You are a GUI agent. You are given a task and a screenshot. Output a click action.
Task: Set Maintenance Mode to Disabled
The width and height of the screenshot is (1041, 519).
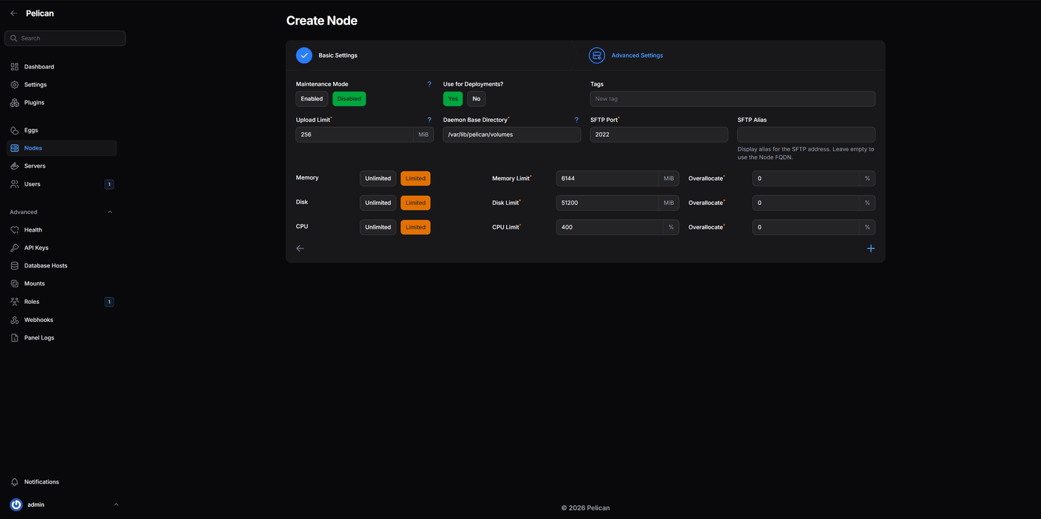pyautogui.click(x=349, y=99)
